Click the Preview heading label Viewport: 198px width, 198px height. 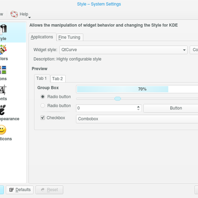pyautogui.click(x=40, y=69)
